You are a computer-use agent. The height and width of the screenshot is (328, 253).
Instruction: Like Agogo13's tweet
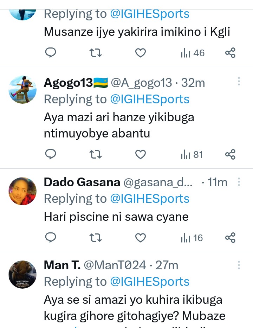141,154
